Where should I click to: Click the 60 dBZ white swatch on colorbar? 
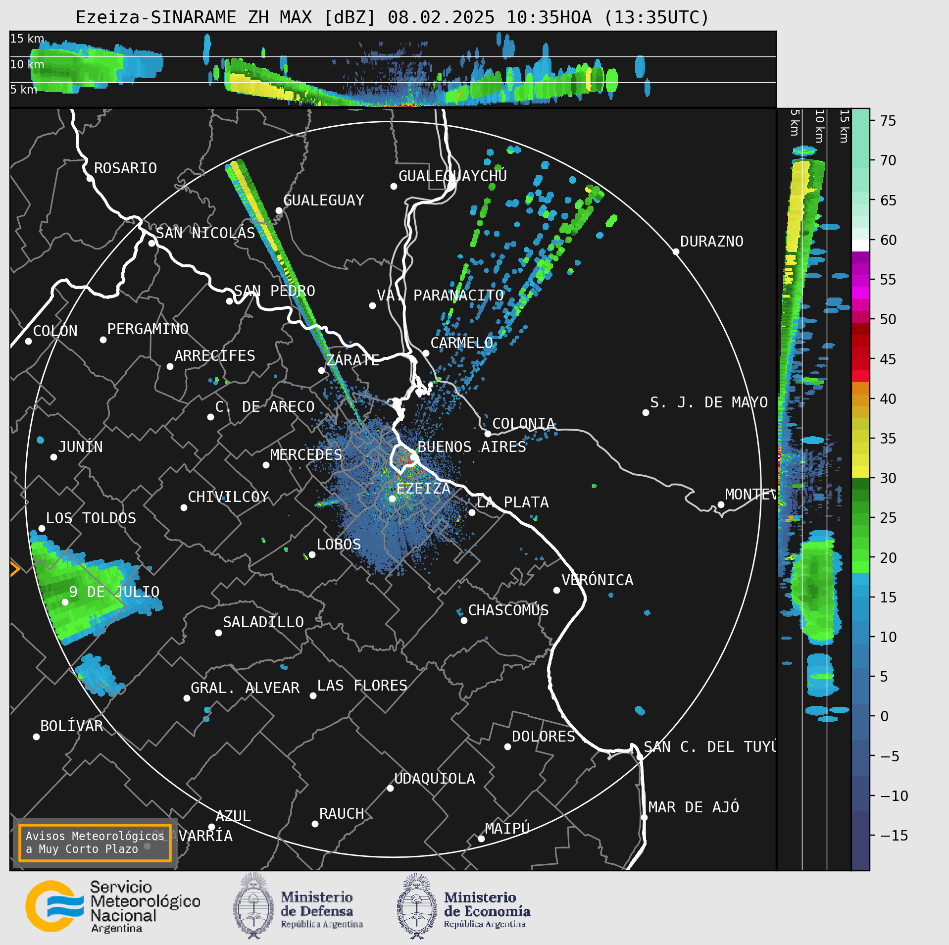click(x=860, y=246)
